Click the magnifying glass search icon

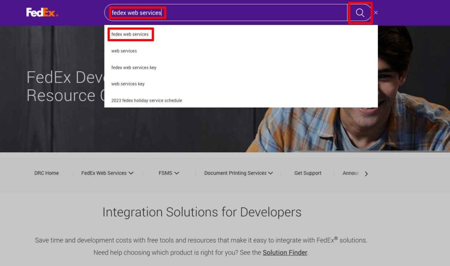pyautogui.click(x=360, y=13)
